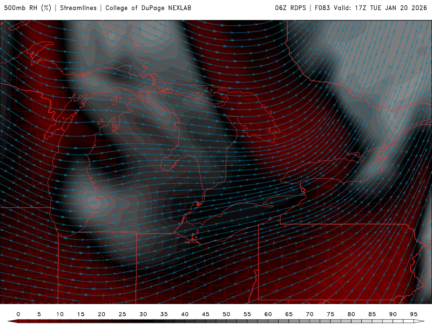The image size is (432, 324).
Task: Click the "College of DuPage NEXLAB" text
Action: click(x=148, y=8)
